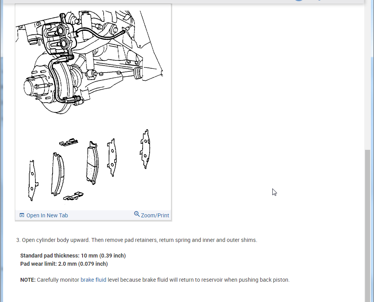Image resolution: width=374 pixels, height=302 pixels.
Task: Click the magnifier icon beside Zoom/Print
Action: pos(137,214)
